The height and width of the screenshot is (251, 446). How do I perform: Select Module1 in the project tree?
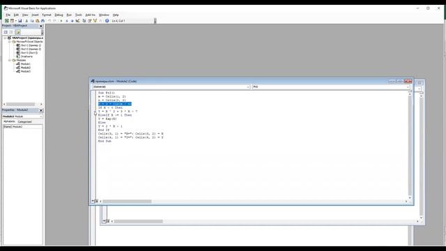click(x=25, y=64)
